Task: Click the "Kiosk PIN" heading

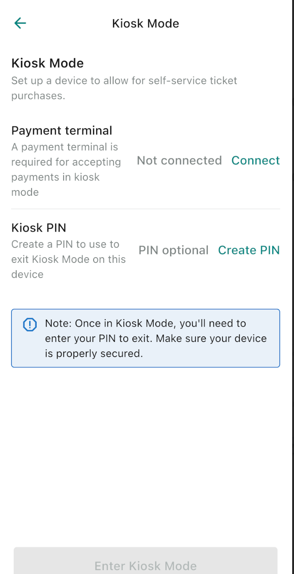Action: pos(38,228)
